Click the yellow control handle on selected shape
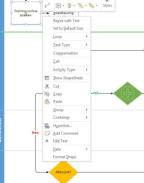The height and width of the screenshot is (183, 144). (26, 13)
